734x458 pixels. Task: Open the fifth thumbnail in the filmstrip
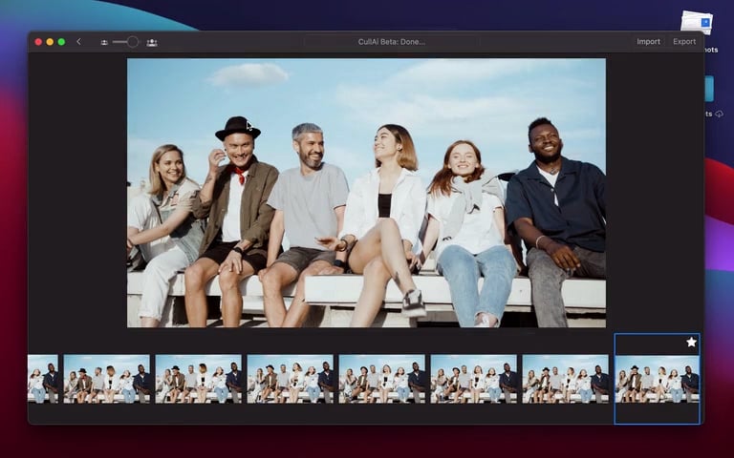[381, 380]
